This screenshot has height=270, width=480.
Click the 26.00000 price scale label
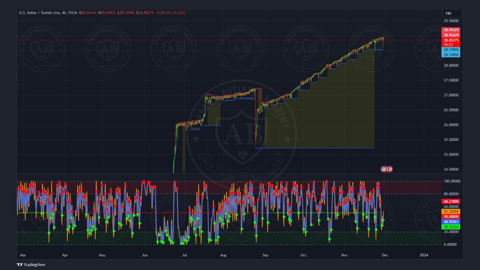[x=451, y=125]
